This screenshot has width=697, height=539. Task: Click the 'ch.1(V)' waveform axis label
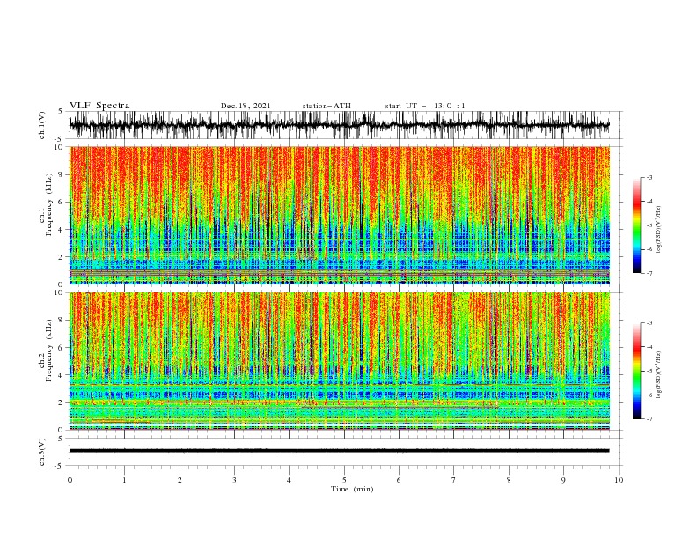pos(42,125)
